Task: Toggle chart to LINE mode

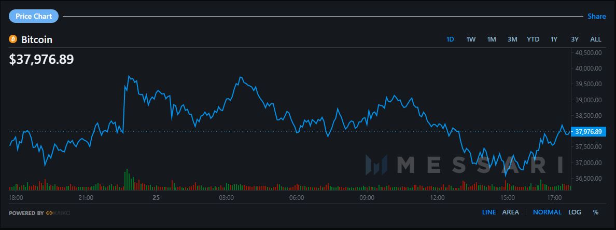Action: coord(489,212)
